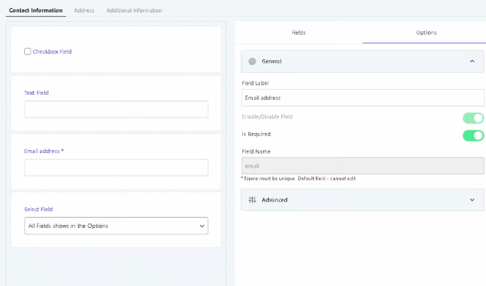The width and height of the screenshot is (486, 286).
Task: Tick the Checkbox Field checkbox
Action: [x=27, y=51]
